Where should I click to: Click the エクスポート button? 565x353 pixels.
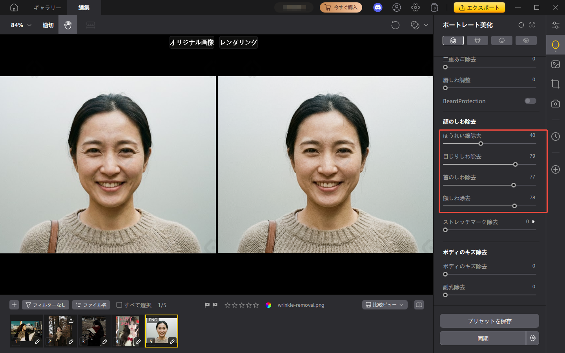click(x=479, y=7)
